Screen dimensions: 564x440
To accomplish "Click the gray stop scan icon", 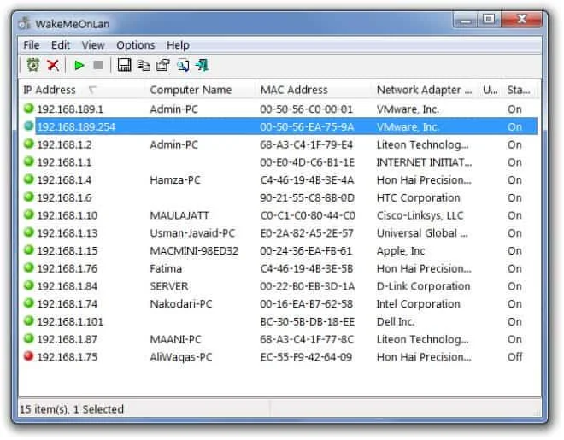I will tap(97, 65).
